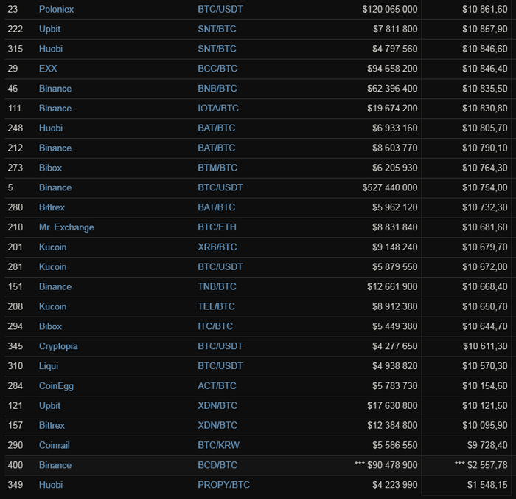
Task: Select the ITC/BTC trading pair
Action: 215,326
